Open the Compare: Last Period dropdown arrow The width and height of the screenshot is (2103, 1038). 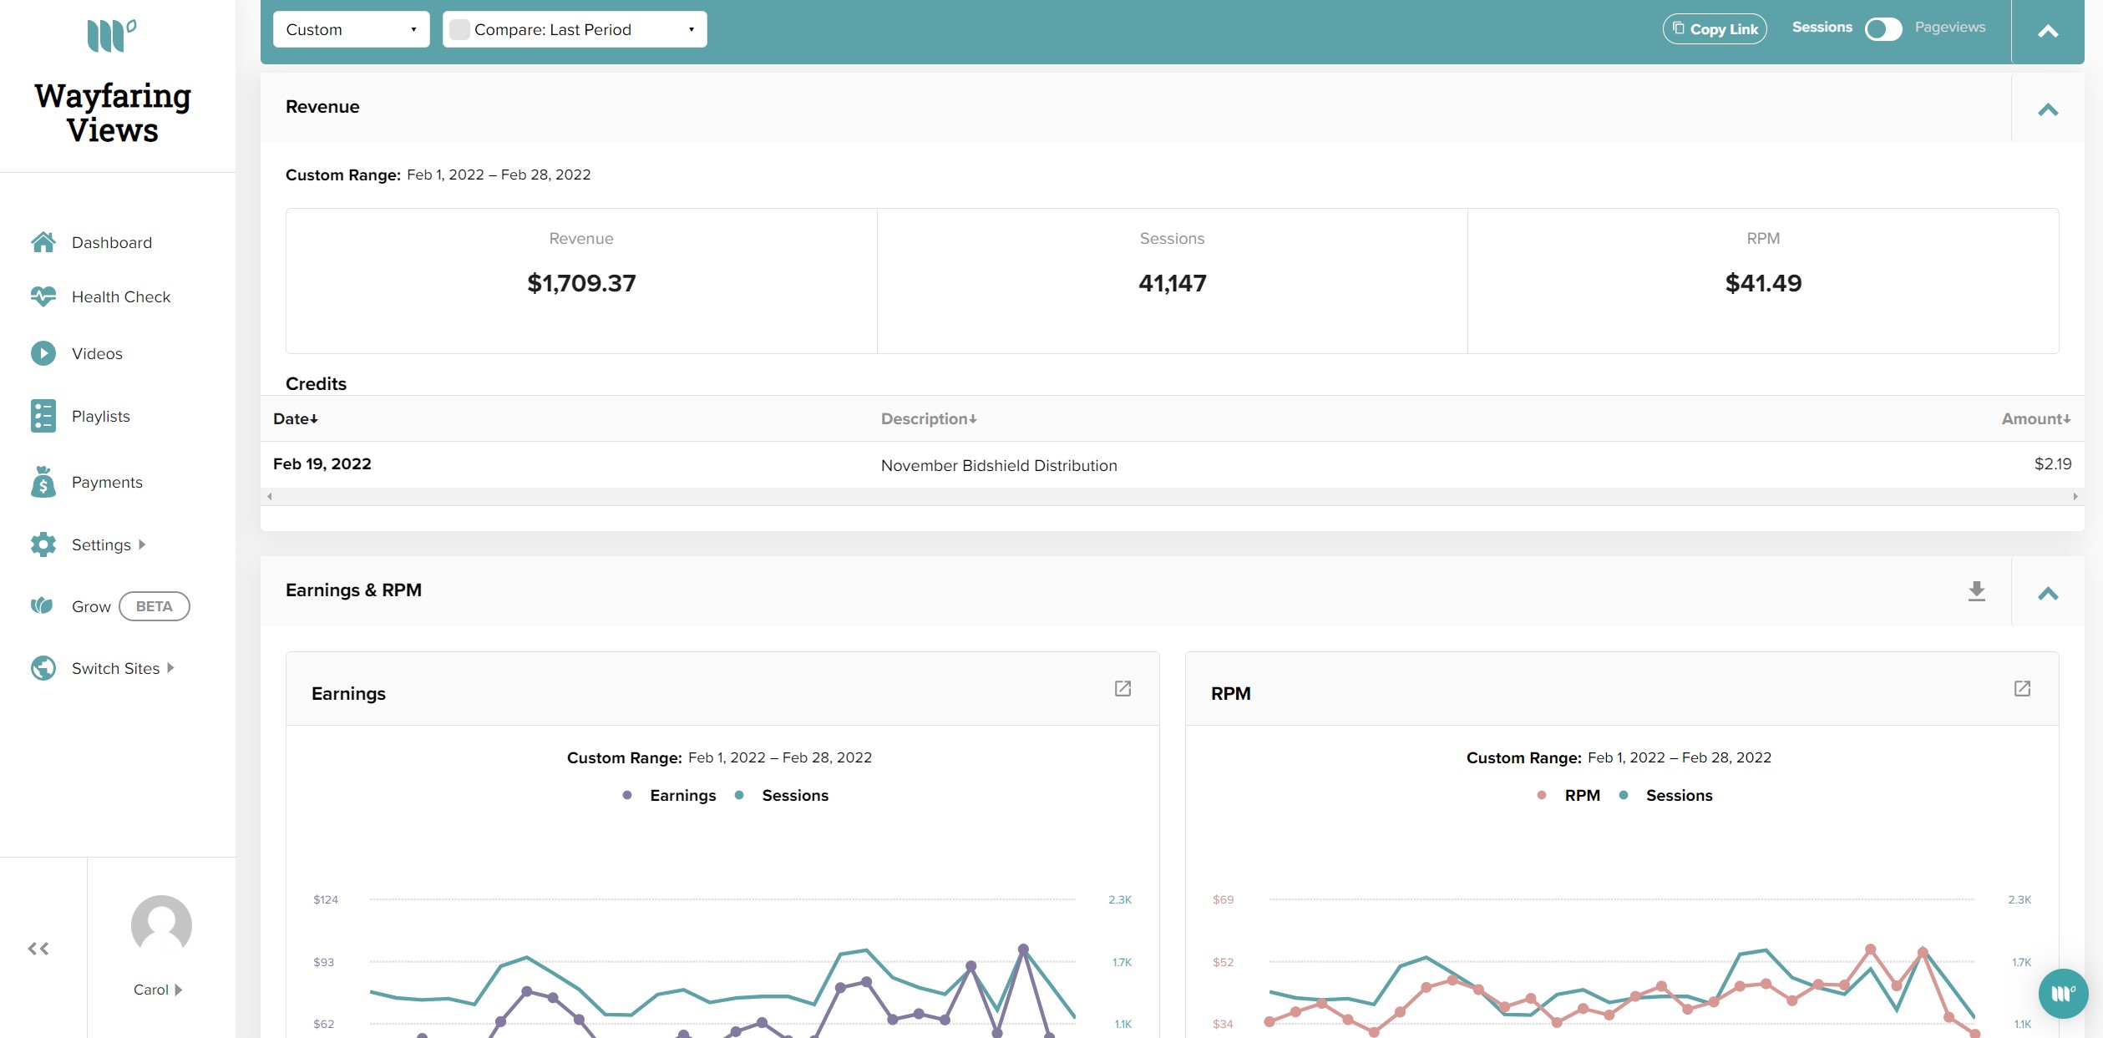click(692, 29)
